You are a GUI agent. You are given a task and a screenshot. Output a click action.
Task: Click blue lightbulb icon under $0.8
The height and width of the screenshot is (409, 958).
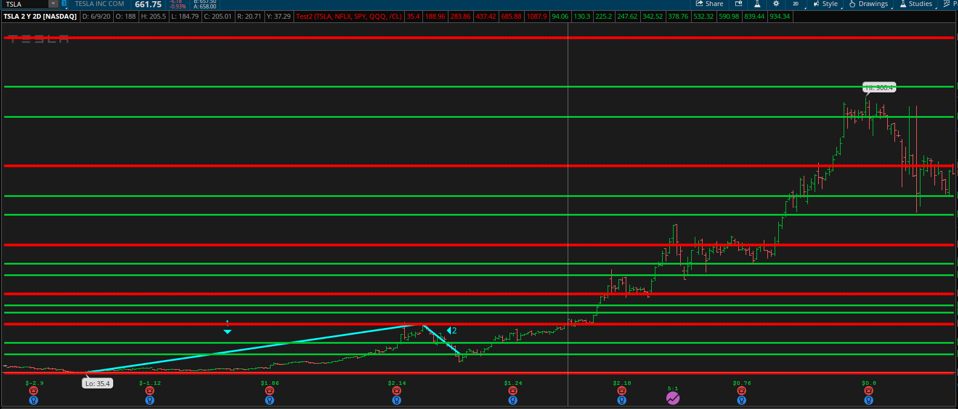pyautogui.click(x=869, y=400)
